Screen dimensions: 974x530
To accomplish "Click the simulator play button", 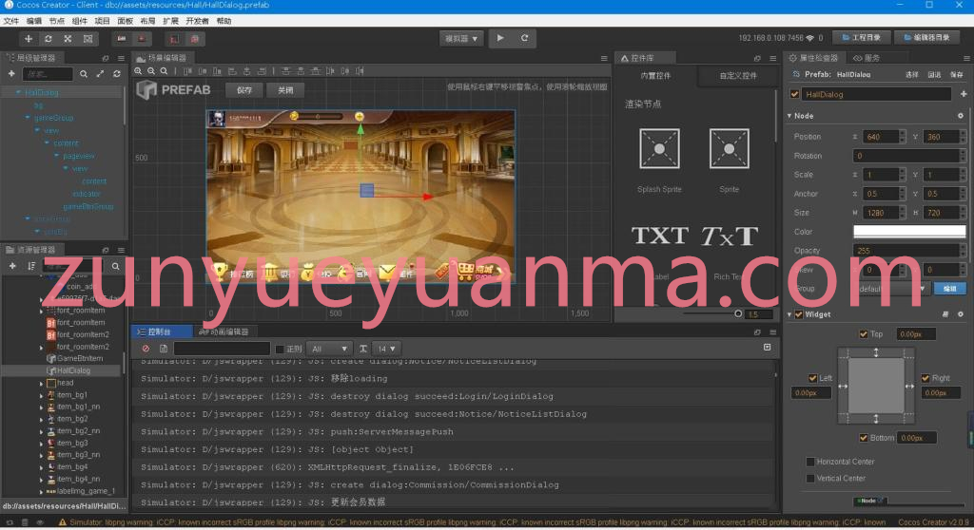I will (x=500, y=38).
